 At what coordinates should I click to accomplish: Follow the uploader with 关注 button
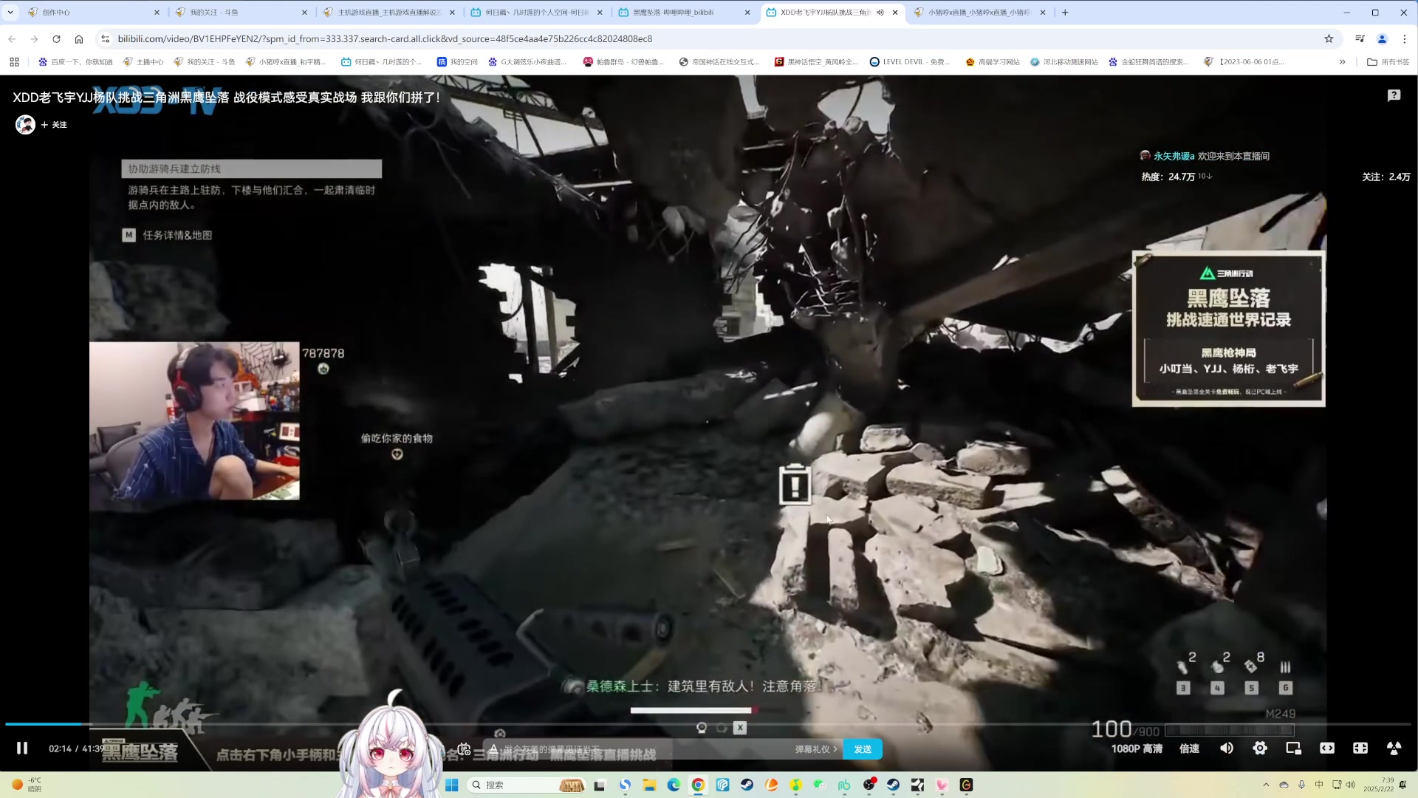tap(55, 125)
